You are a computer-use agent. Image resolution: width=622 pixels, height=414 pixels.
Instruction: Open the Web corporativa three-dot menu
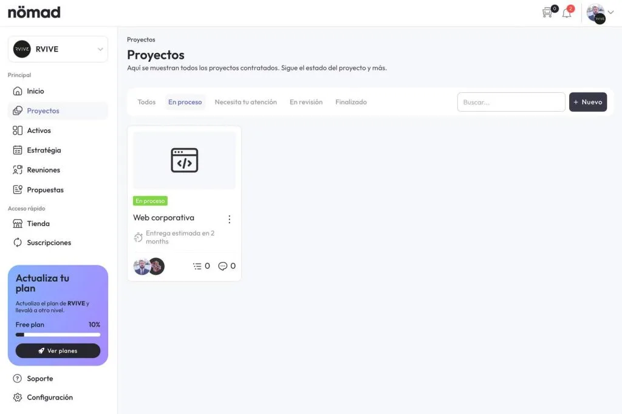click(229, 219)
